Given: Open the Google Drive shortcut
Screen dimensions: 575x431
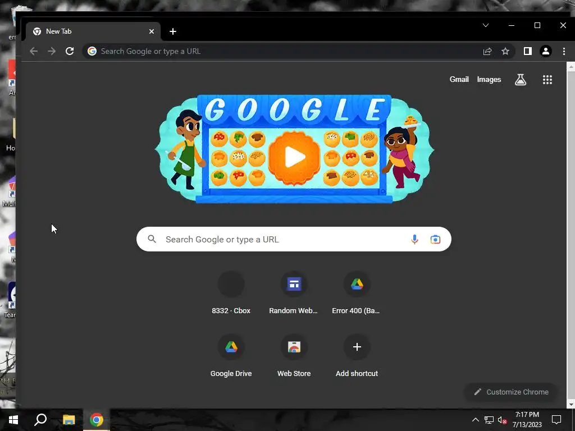Looking at the screenshot, I should coord(231,356).
